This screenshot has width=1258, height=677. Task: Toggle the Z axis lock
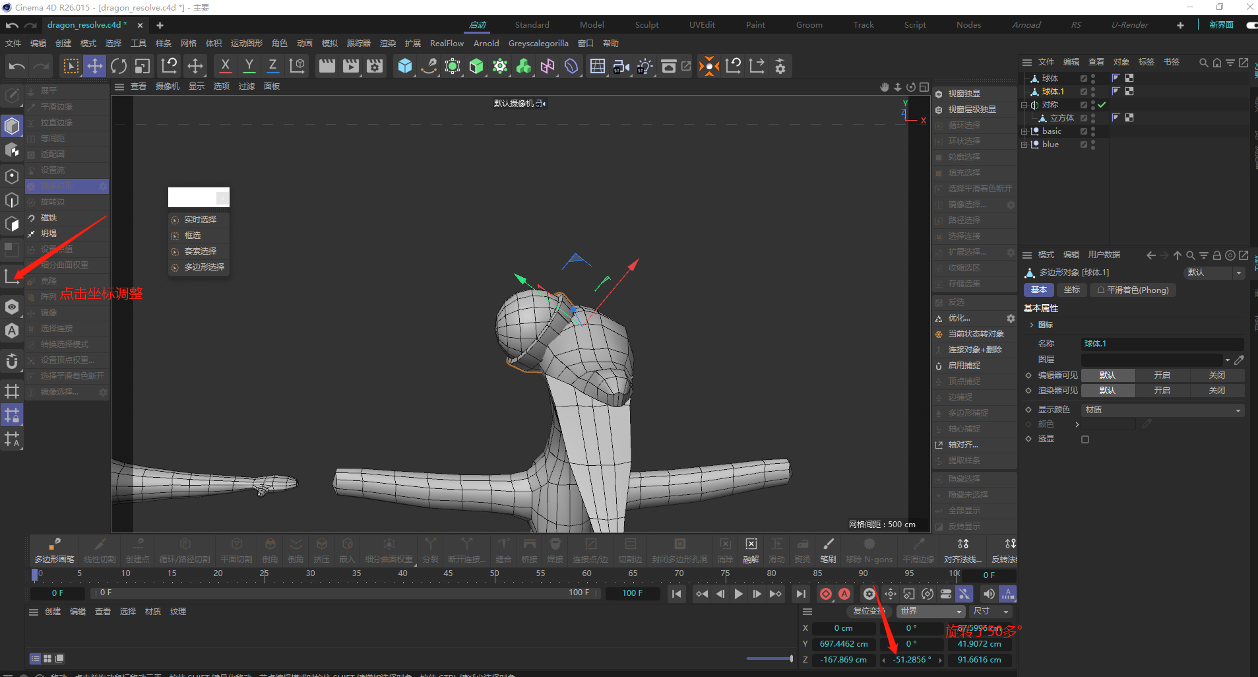pyautogui.click(x=272, y=66)
